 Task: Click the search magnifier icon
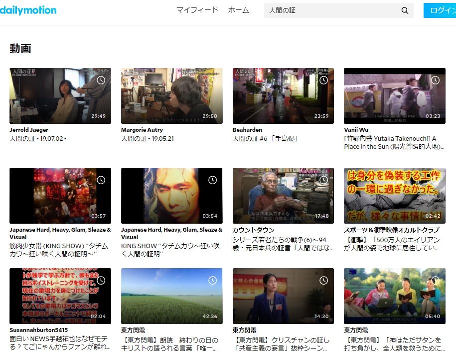coord(405,10)
